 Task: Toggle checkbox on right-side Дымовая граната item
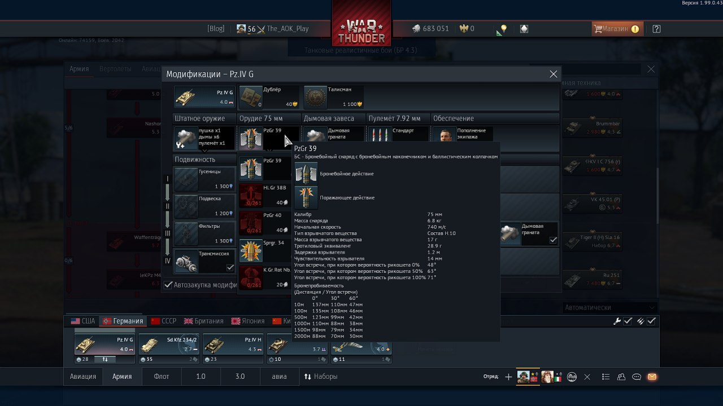click(553, 240)
